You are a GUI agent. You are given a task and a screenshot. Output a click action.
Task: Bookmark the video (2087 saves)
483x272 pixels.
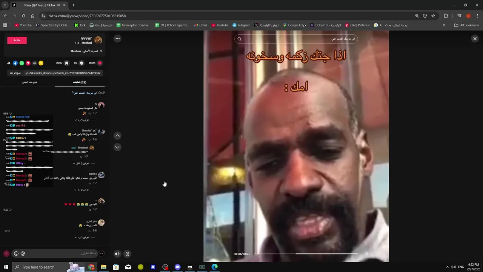click(66, 63)
